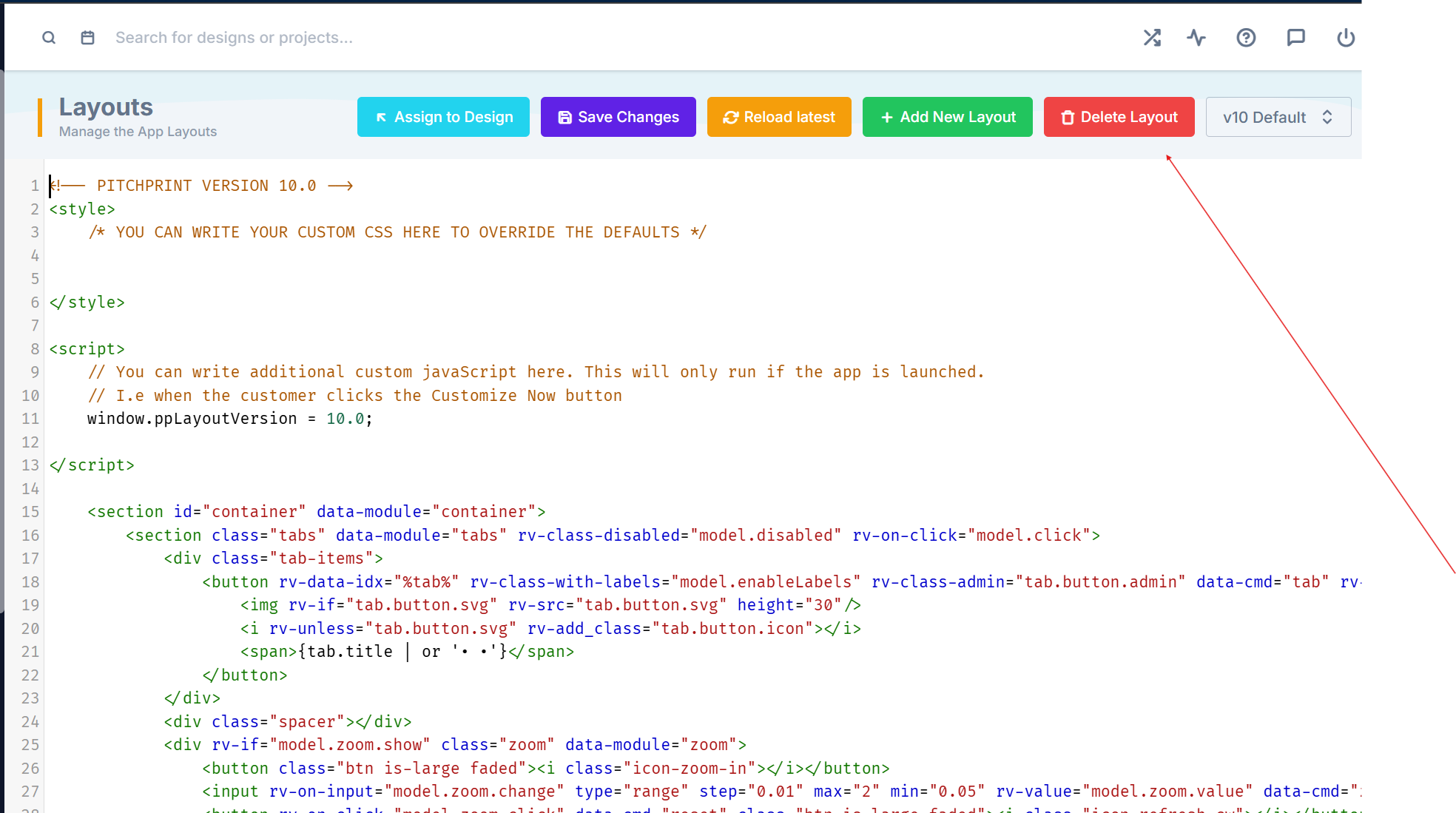Click the closing </script> tag line
This screenshot has height=813, width=1456.
coord(92,465)
